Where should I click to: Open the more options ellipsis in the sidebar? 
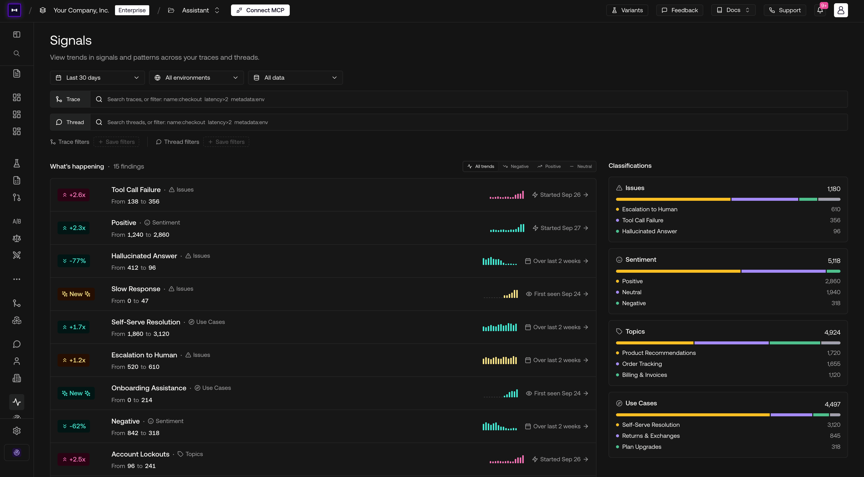[x=16, y=279]
